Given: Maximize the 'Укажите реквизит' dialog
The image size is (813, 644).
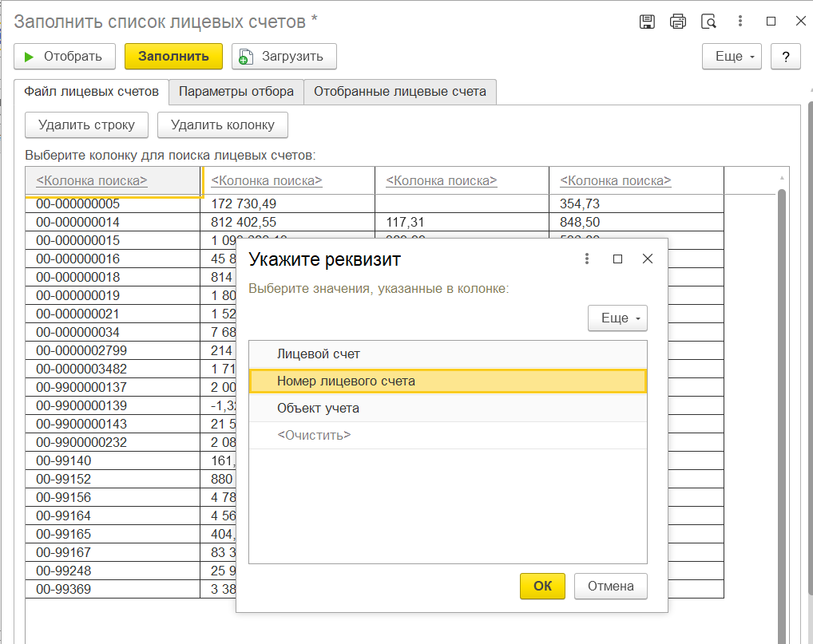Looking at the screenshot, I should (x=617, y=259).
